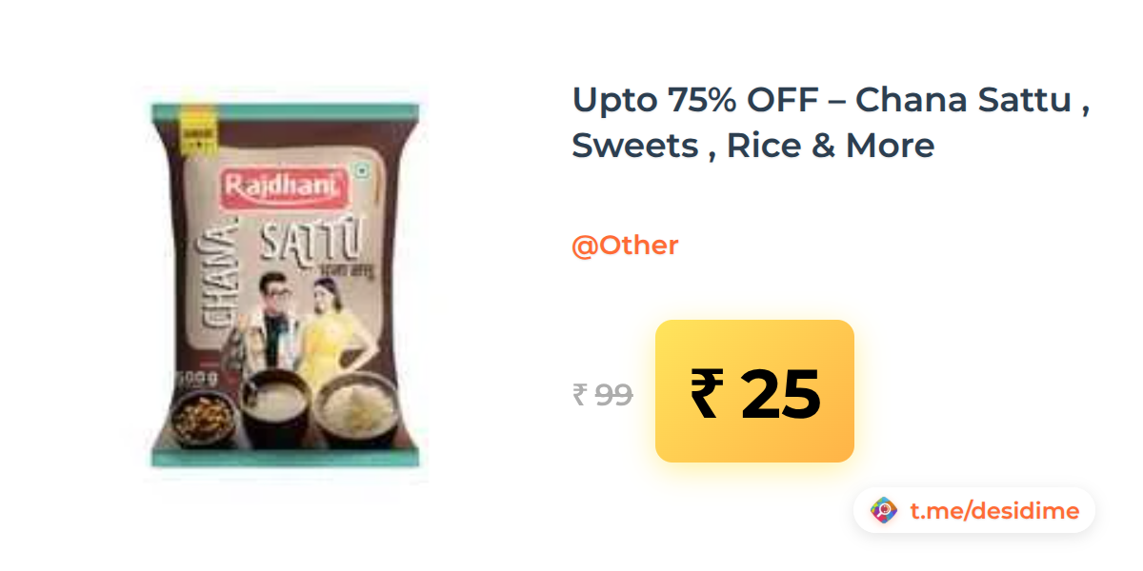This screenshot has width=1143, height=571.
Task: Select the struck-through ₹ 99 original price
Action: click(602, 394)
